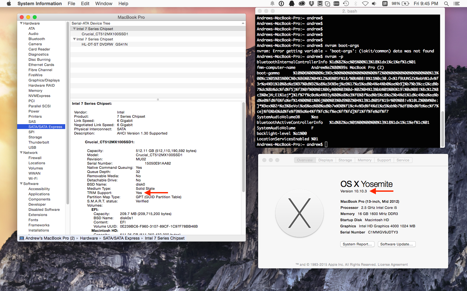Viewport: 467px width, 291px height.
Task: Open Notification Center
Action: click(457, 4)
